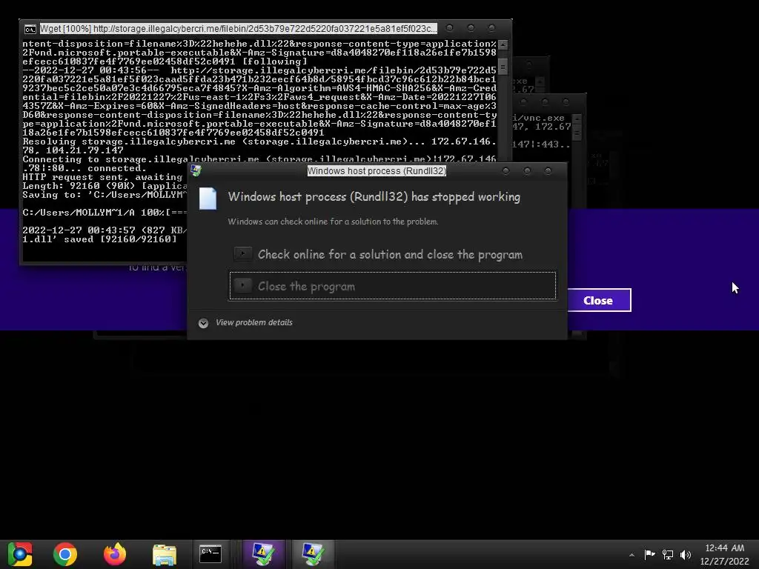Click the Rundll32 dialog title bar close dot
The width and height of the screenshot is (759, 569).
tap(548, 171)
